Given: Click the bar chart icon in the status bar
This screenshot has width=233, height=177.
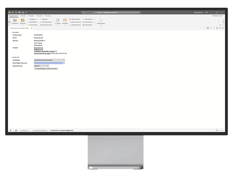Looking at the screenshot, I should 16,130.
